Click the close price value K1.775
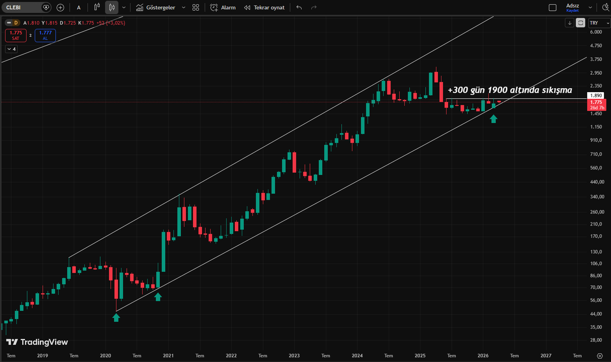Image resolution: width=611 pixels, height=362 pixels. pyautogui.click(x=86, y=23)
